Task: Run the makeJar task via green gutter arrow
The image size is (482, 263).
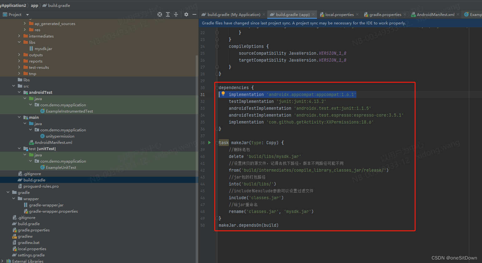Action: pos(209,143)
